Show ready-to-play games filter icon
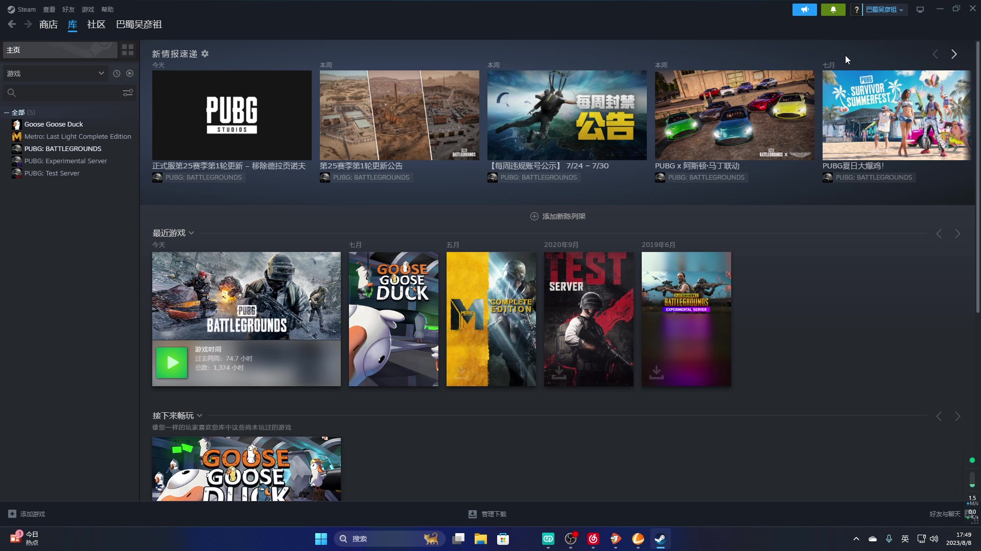 130,73
